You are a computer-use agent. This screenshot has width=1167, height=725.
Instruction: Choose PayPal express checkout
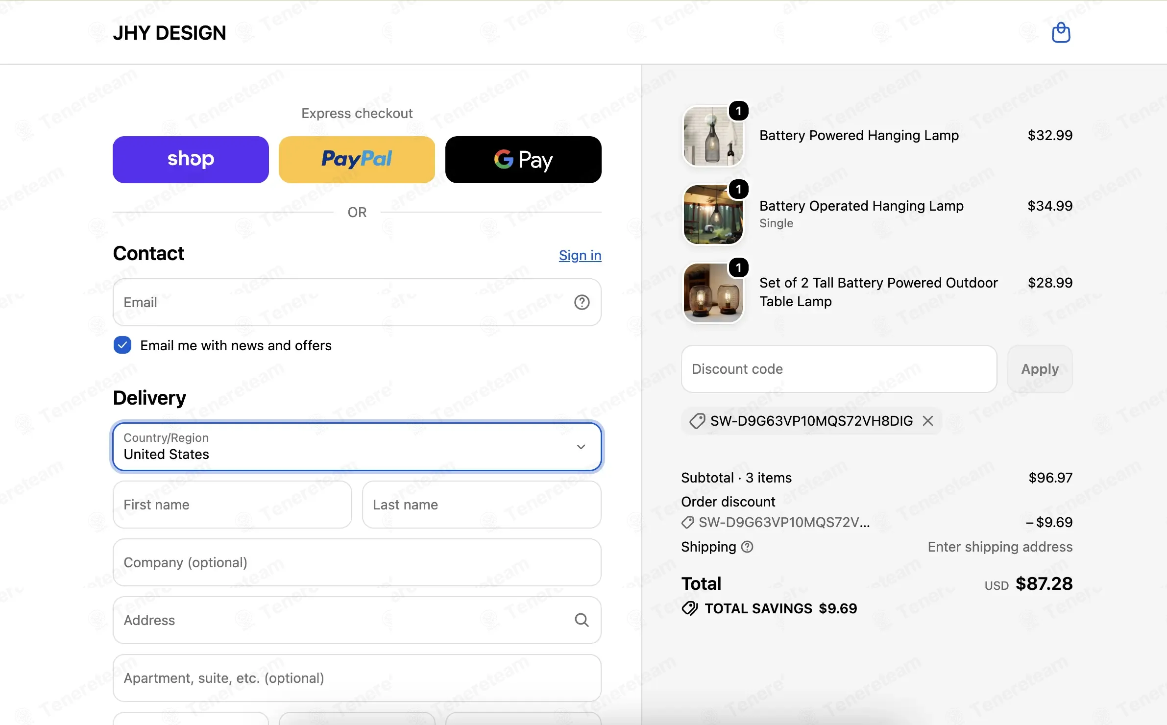[357, 160]
